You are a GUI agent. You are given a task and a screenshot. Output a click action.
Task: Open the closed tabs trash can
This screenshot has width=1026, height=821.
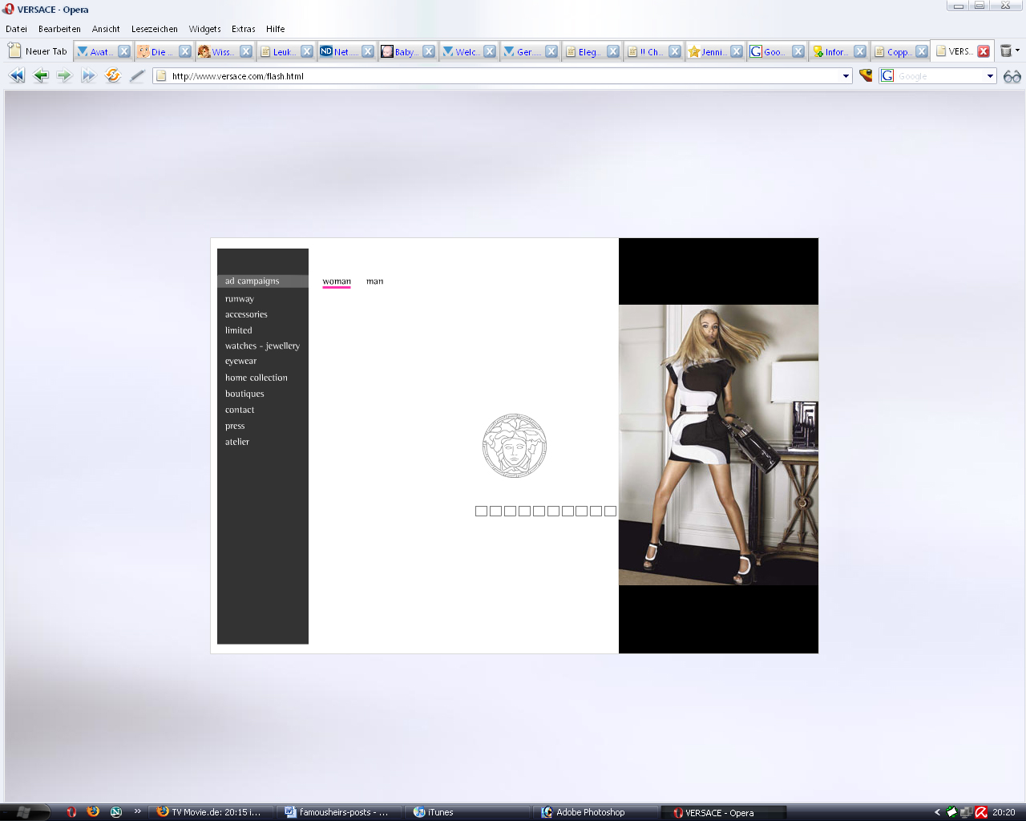[1006, 51]
